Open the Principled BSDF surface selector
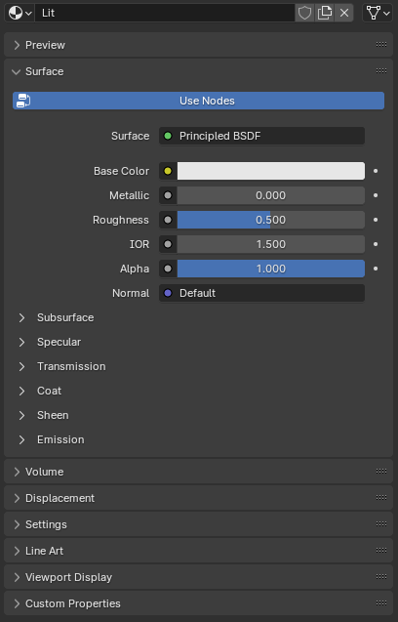Screen dimensions: 398x622 point(261,136)
